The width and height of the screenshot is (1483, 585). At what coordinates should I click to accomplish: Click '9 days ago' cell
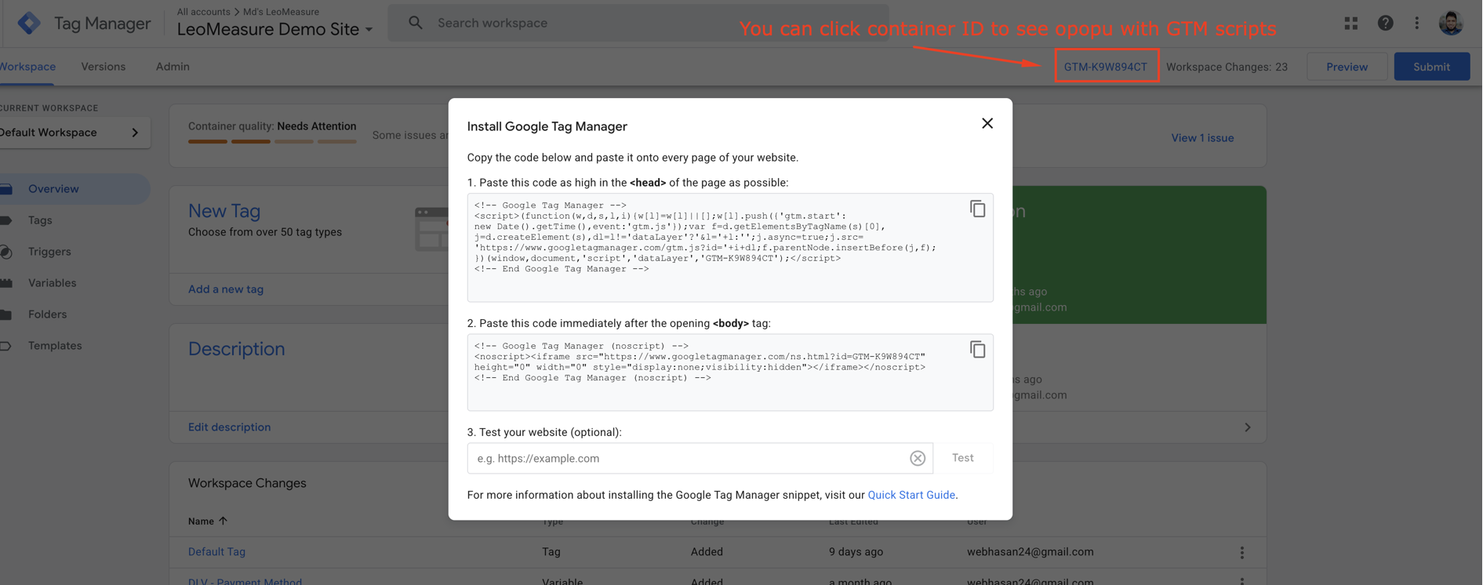pyautogui.click(x=856, y=552)
